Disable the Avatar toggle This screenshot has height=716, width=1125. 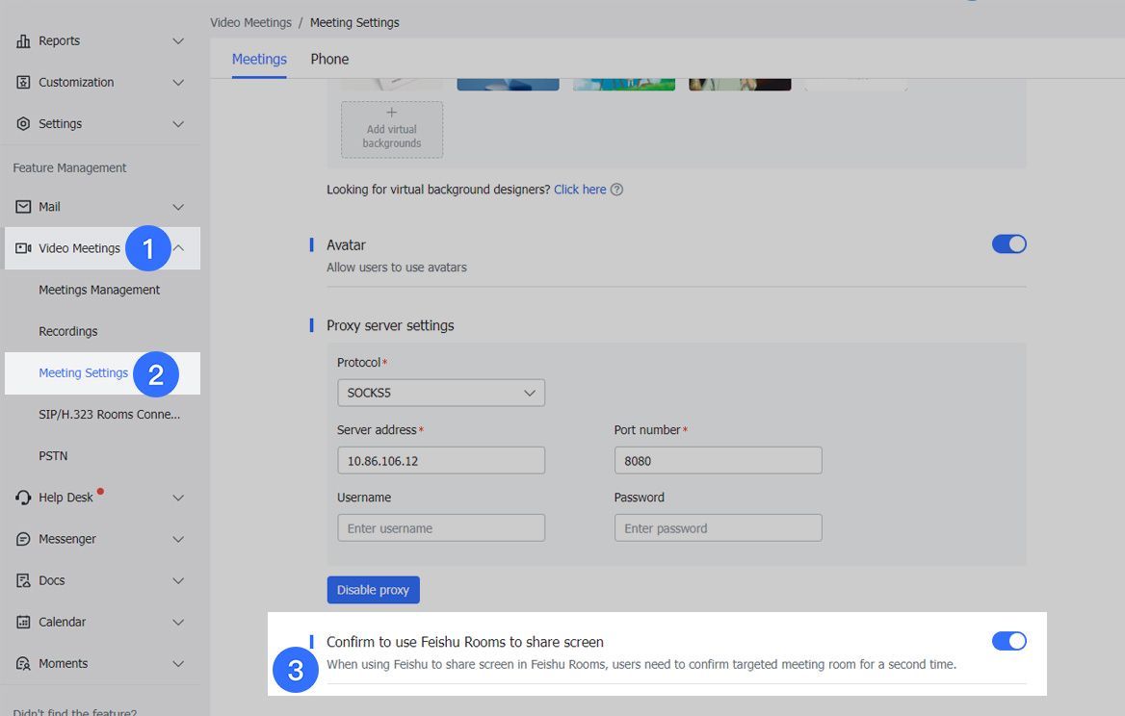[1008, 243]
